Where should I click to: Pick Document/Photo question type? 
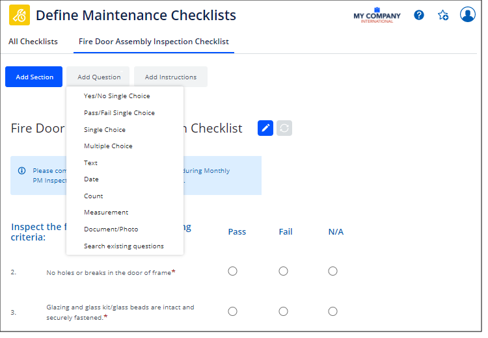tap(111, 229)
